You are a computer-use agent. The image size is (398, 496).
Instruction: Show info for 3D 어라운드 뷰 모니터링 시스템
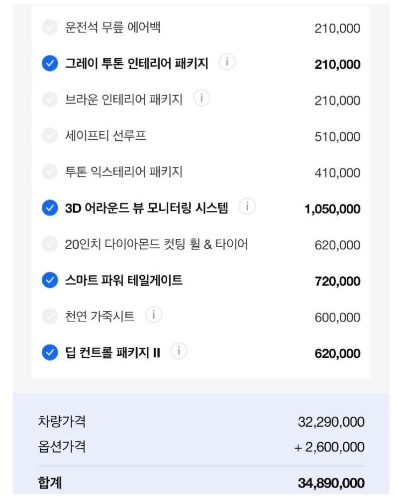pos(247,206)
